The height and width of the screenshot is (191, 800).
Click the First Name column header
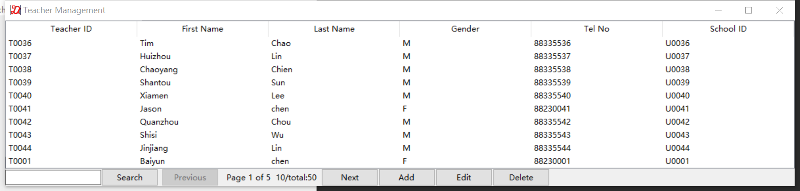click(x=203, y=29)
